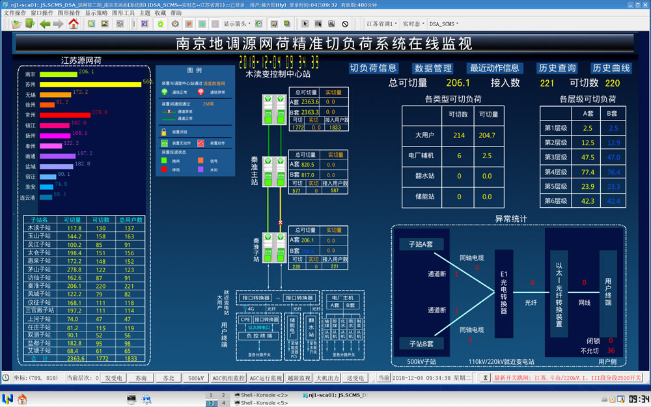Image resolution: width=651 pixels, height=407 pixels.
Task: Open the gear settings toolbar icon
Action: click(x=175, y=24)
